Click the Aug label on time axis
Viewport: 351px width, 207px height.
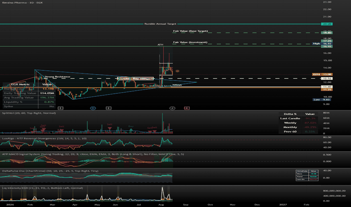pyautogui.click(x=161, y=204)
